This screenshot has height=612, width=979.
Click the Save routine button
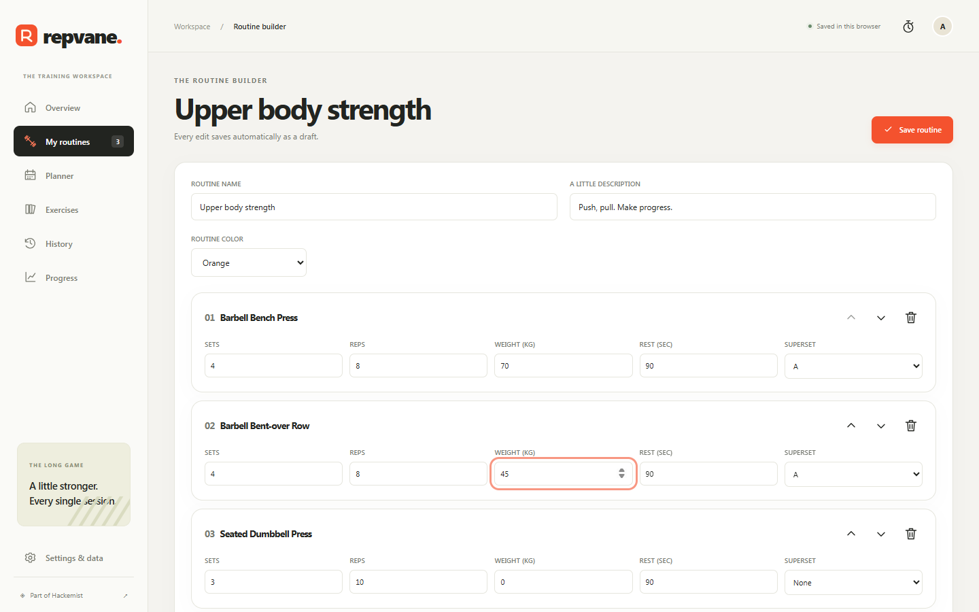(912, 130)
